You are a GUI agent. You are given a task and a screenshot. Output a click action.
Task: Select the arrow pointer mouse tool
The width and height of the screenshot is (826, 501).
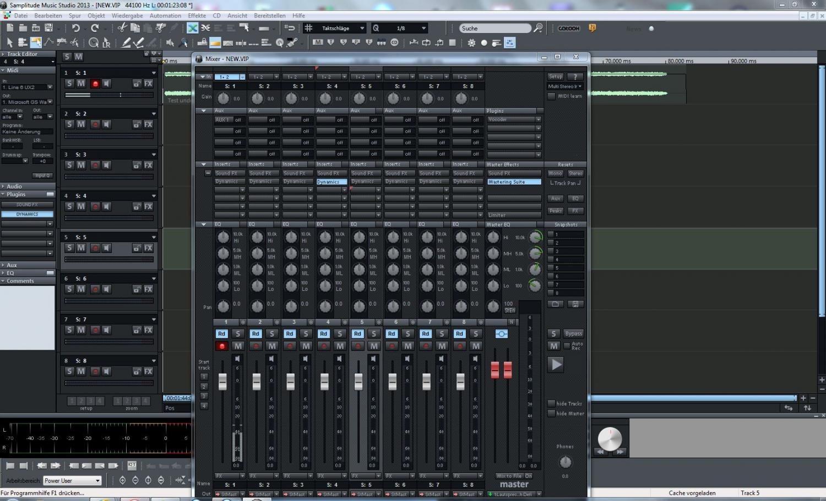pos(9,42)
